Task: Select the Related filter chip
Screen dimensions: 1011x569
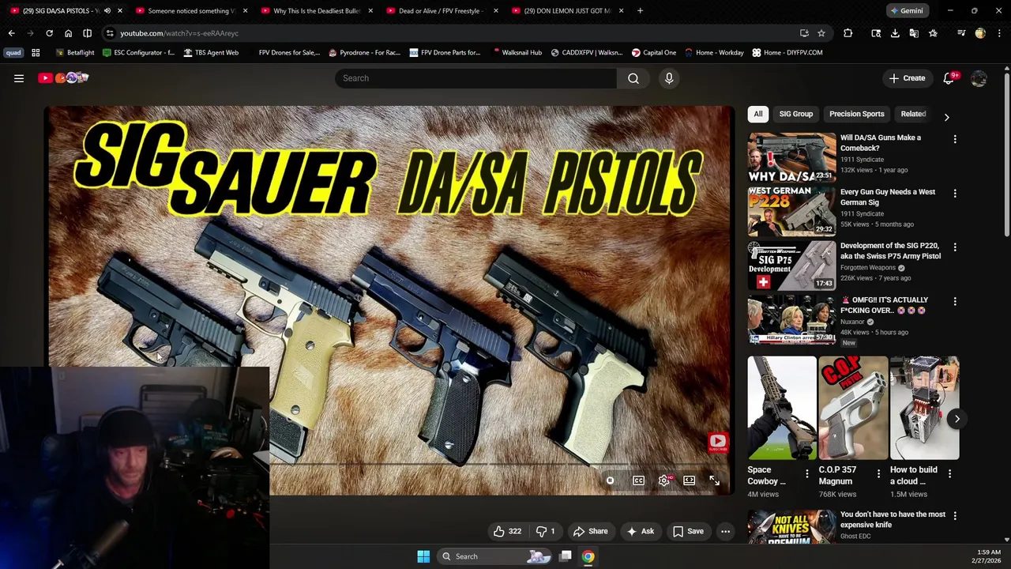Action: click(x=913, y=114)
